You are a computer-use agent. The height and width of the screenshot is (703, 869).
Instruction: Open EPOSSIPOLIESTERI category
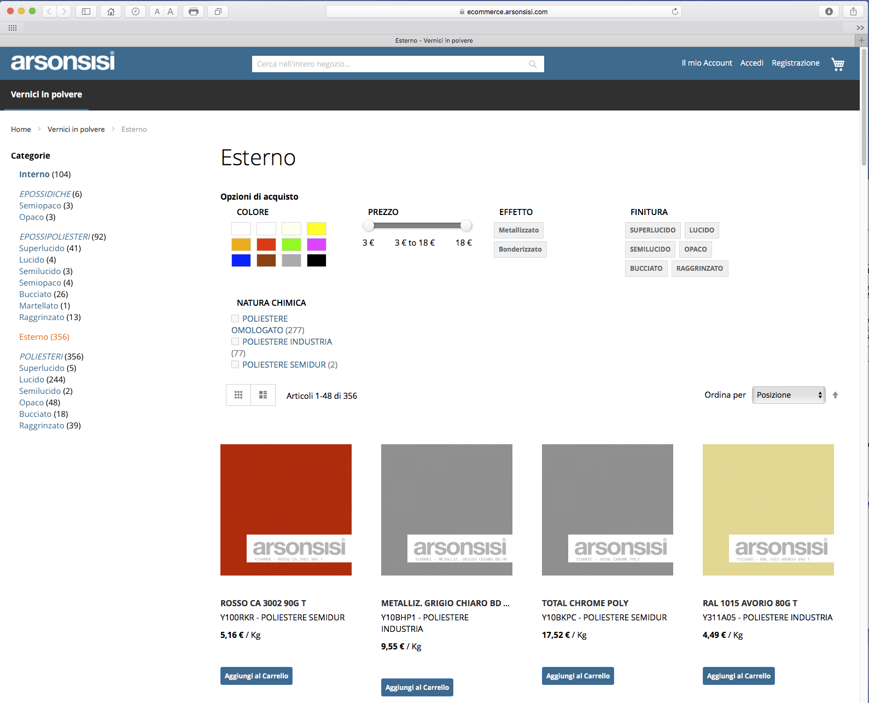[55, 237]
